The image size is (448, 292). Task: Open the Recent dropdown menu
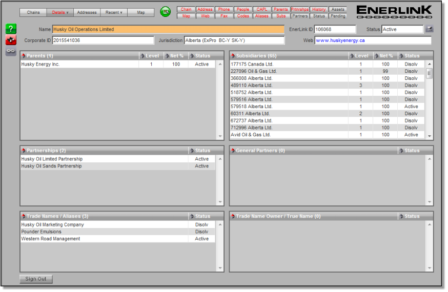(114, 12)
